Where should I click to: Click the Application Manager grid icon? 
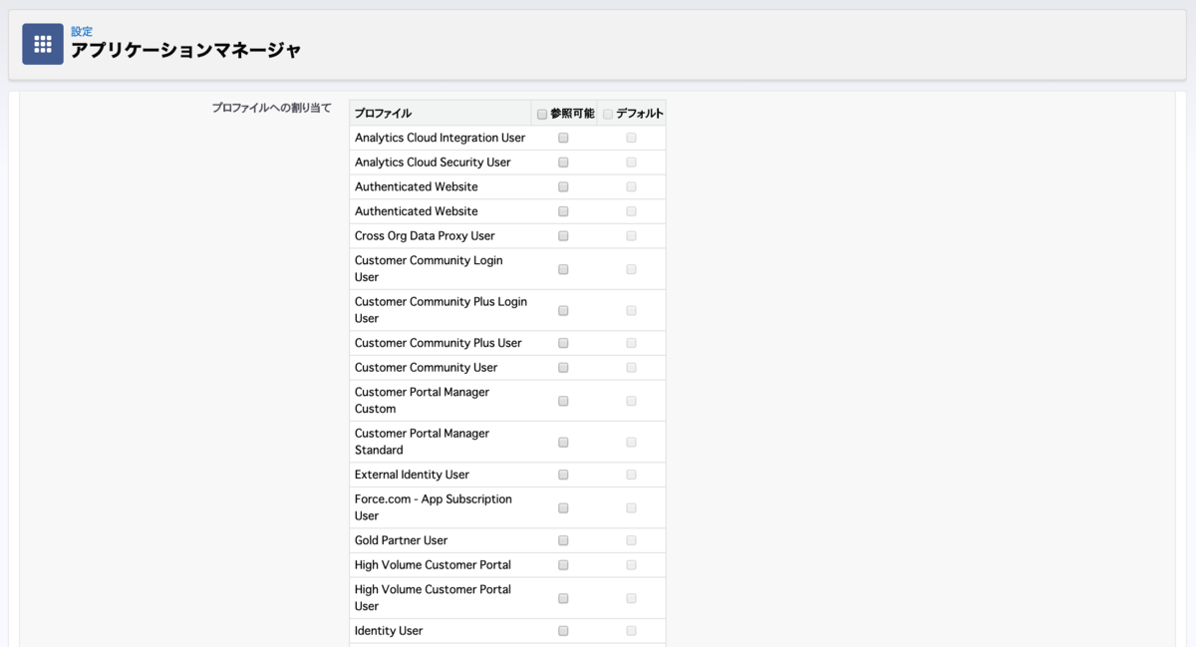tap(43, 44)
